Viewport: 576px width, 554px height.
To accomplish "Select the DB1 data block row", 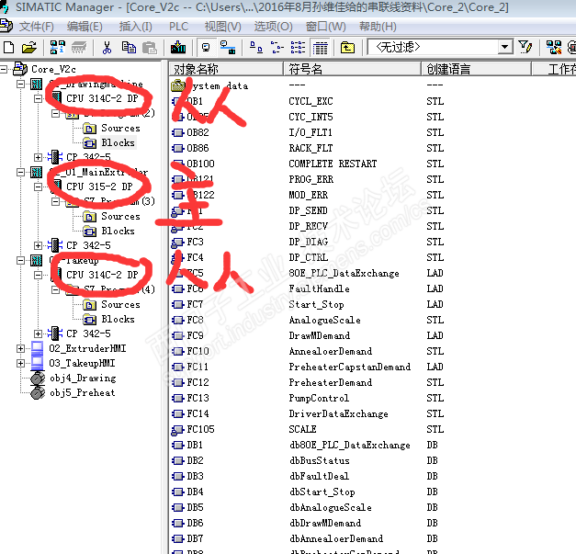I will click(x=195, y=445).
